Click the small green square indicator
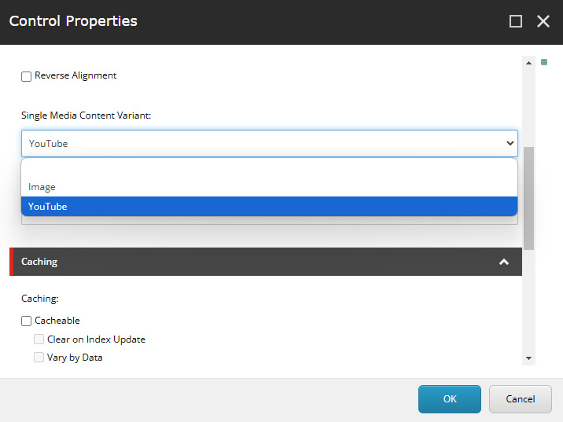Viewport: 563px width, 422px height. 544,62
